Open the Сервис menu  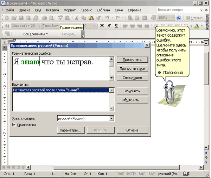pos(86,10)
